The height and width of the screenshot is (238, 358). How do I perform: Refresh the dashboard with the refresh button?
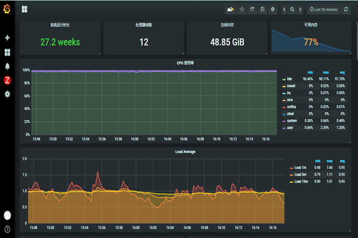346,10
